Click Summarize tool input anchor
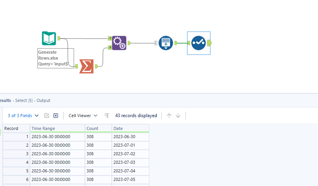The width and height of the screenshot is (318, 186). [76, 66]
